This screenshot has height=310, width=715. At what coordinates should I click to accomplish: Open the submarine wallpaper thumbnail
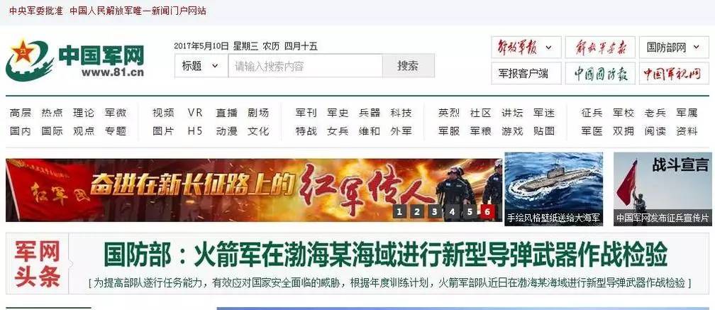point(553,189)
